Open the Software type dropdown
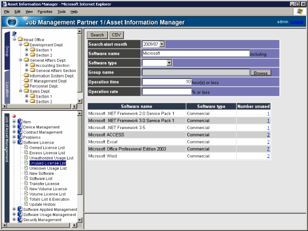The height and width of the screenshot is (231, 308). coord(169,63)
